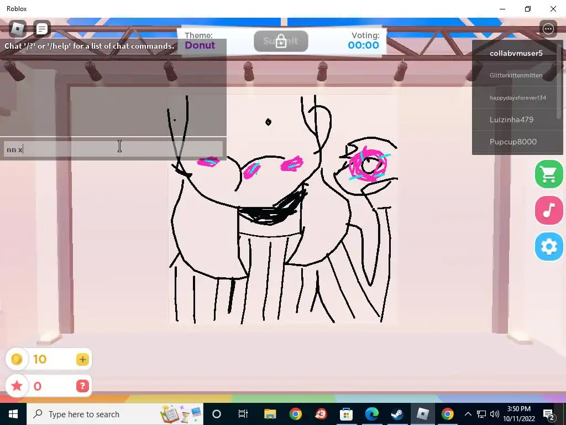Viewport: 566px width, 425px height.
Task: Open the Windows Start menu
Action: tap(13, 414)
